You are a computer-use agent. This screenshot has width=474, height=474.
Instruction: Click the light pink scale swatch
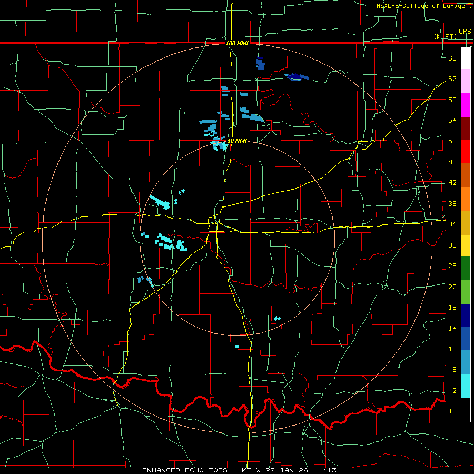click(465, 81)
